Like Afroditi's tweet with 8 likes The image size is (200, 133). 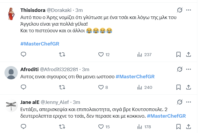coord(101,87)
